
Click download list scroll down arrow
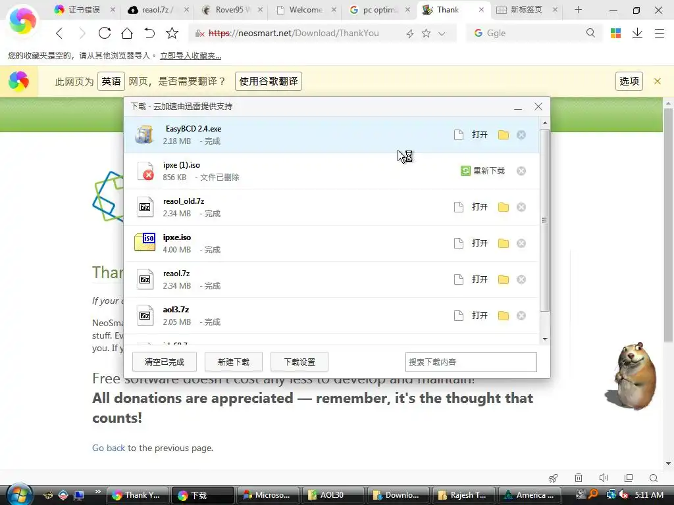pyautogui.click(x=544, y=339)
